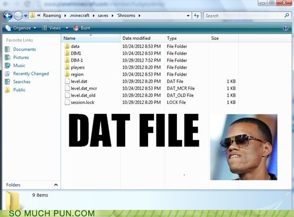Click the Public folder icon in sidebar
The width and height of the screenshot is (294, 217).
8,90
